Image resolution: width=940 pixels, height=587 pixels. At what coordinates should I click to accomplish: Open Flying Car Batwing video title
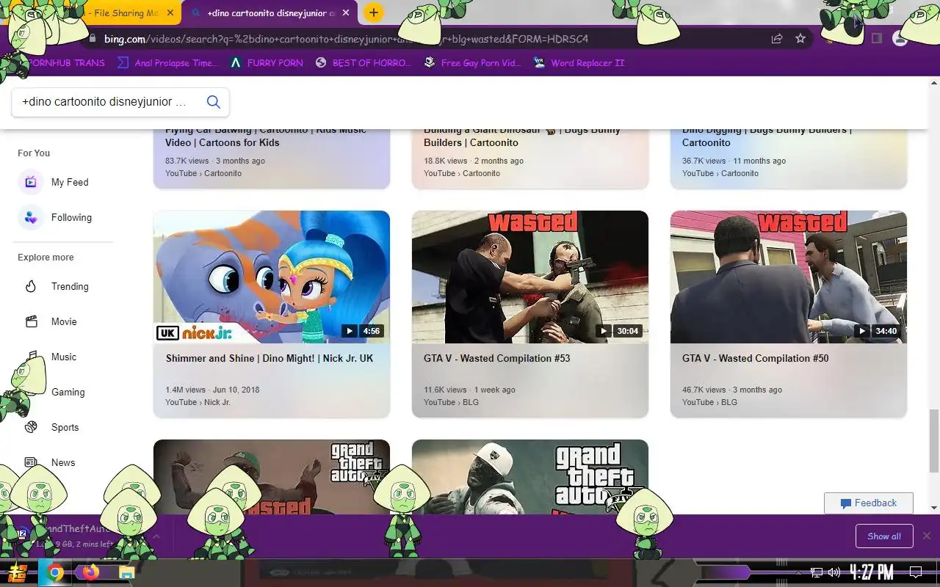point(266,136)
